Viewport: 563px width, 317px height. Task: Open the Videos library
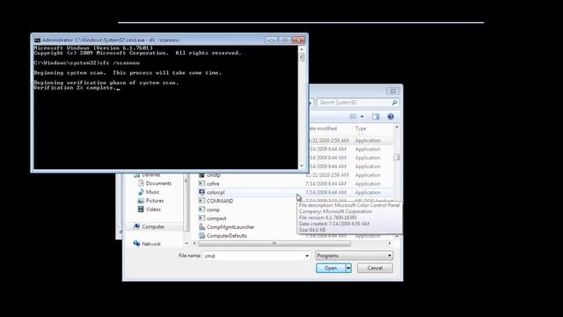[x=153, y=210]
